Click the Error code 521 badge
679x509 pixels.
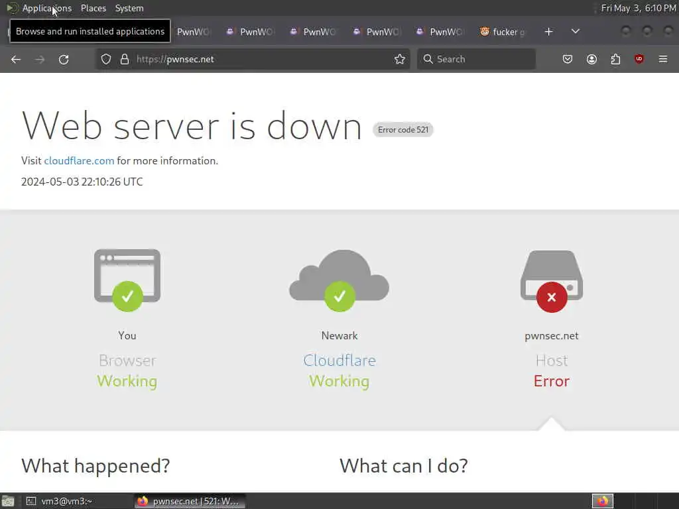pos(403,130)
